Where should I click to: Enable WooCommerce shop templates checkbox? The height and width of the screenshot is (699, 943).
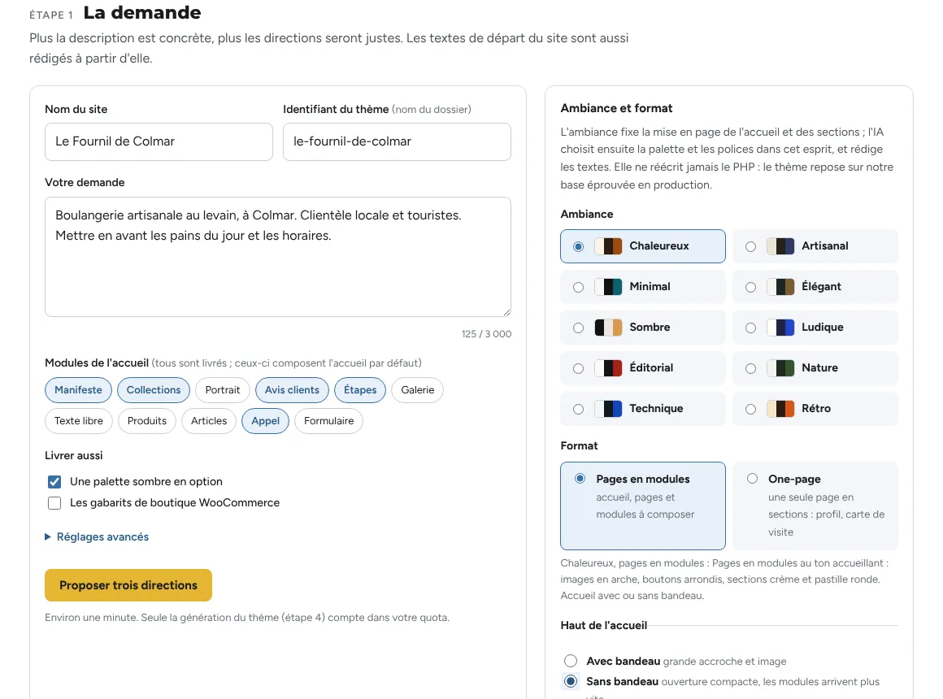coord(54,503)
